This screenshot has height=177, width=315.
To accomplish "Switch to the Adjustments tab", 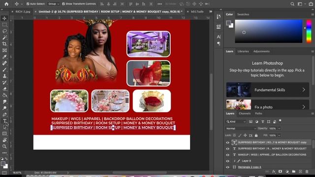I will click(x=261, y=51).
